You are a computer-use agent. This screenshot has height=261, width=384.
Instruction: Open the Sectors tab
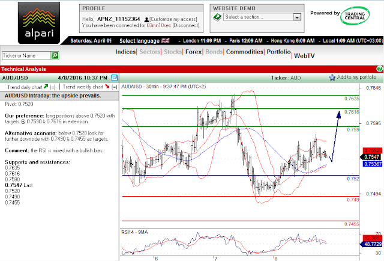(149, 52)
